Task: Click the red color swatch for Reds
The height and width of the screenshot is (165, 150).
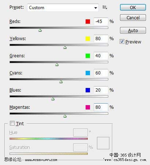Action: (x=88, y=22)
